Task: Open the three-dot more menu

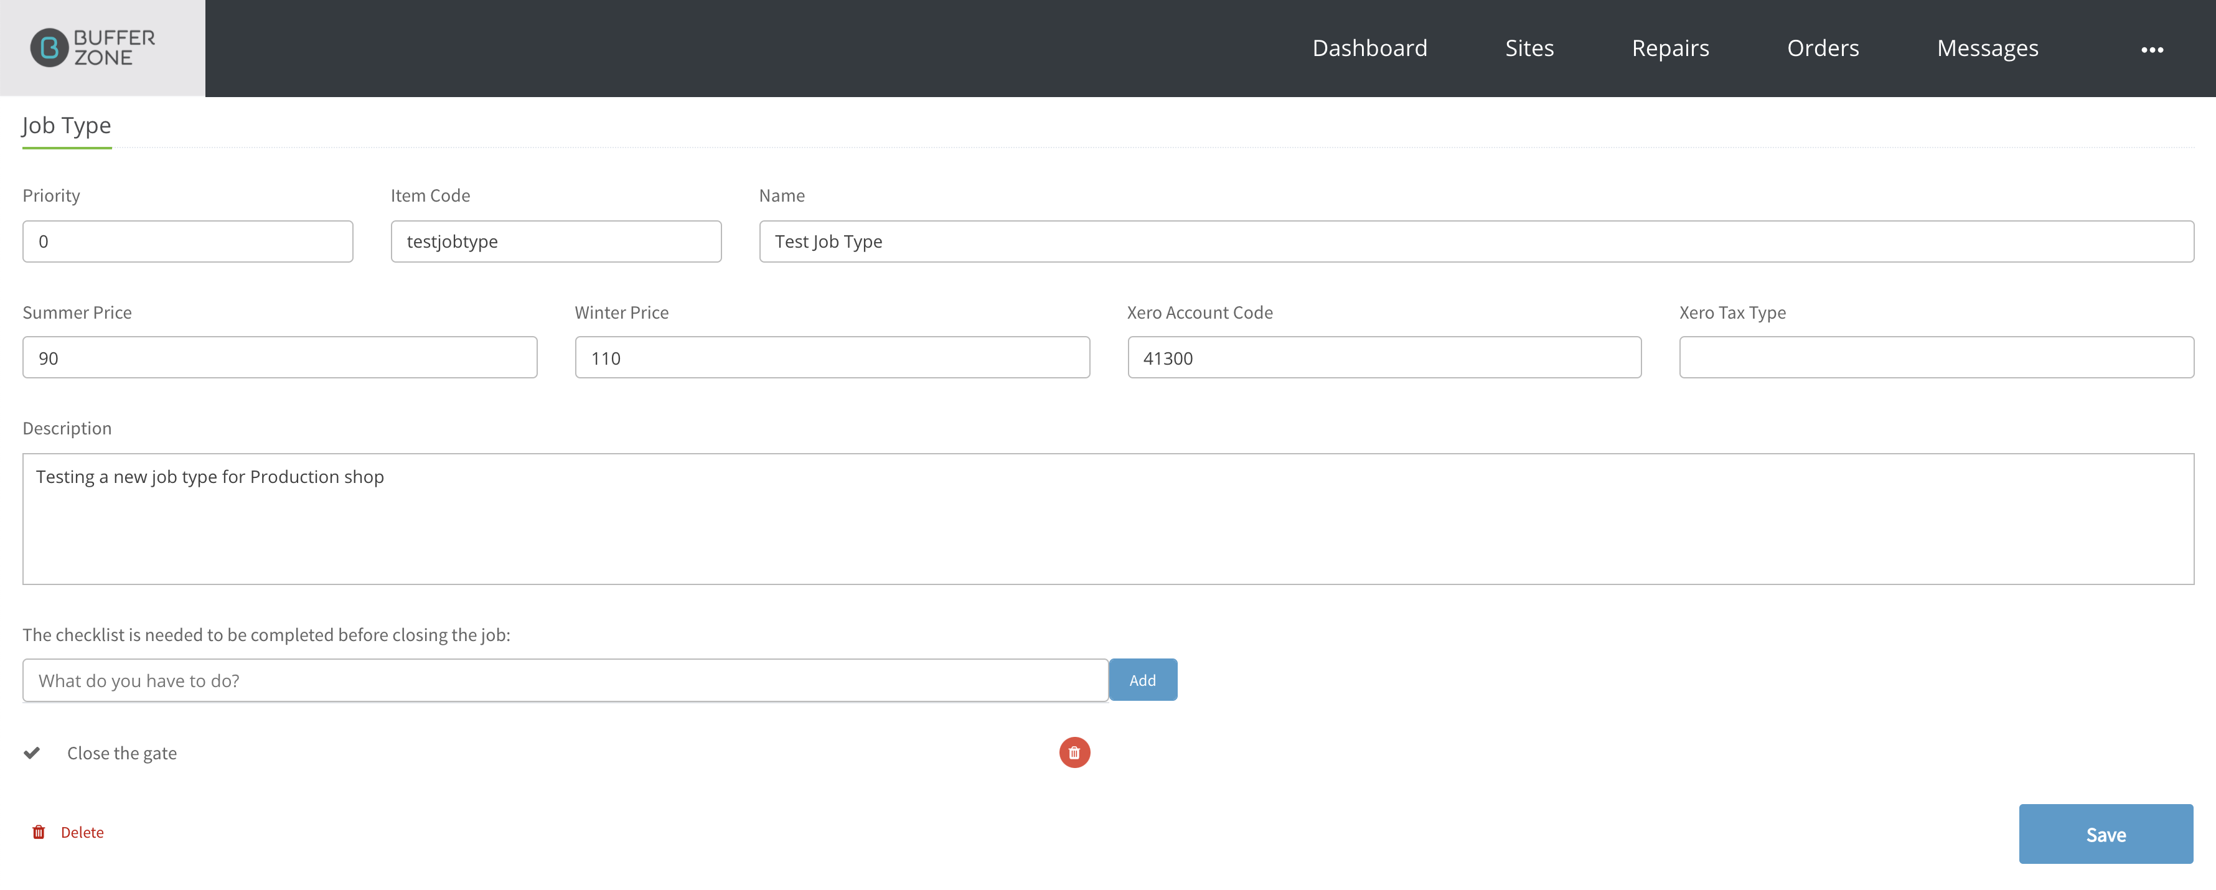Action: click(x=2151, y=50)
